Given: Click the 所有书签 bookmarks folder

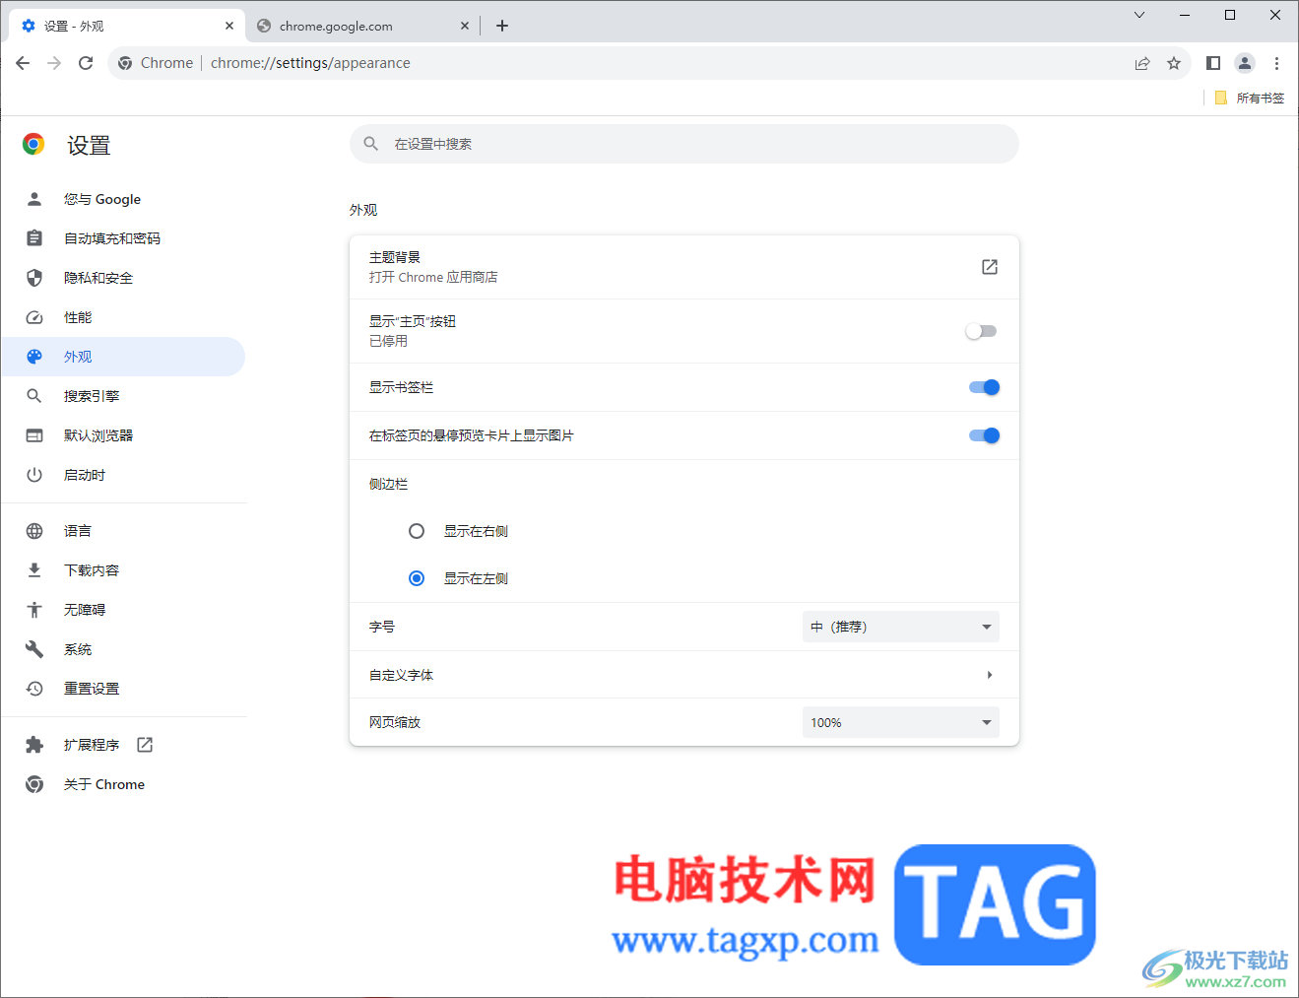Looking at the screenshot, I should [1250, 98].
